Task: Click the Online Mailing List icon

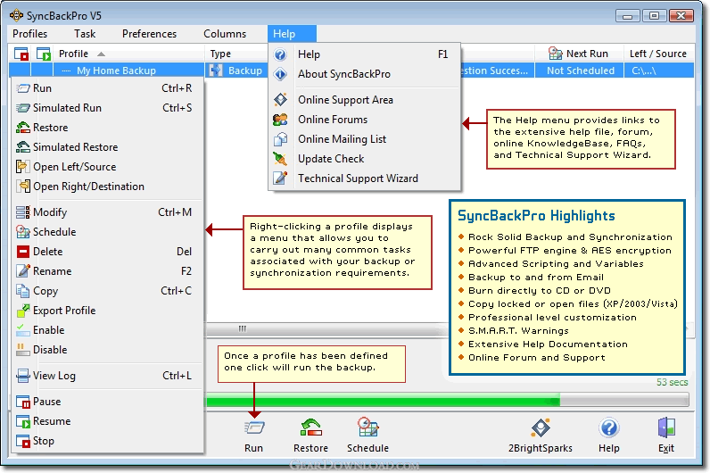Action: pyautogui.click(x=280, y=139)
